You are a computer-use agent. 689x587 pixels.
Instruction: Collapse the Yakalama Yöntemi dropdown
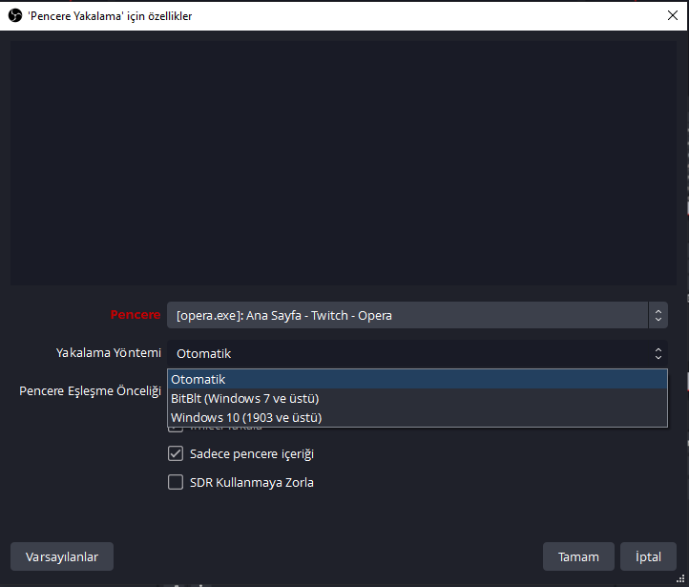417,353
